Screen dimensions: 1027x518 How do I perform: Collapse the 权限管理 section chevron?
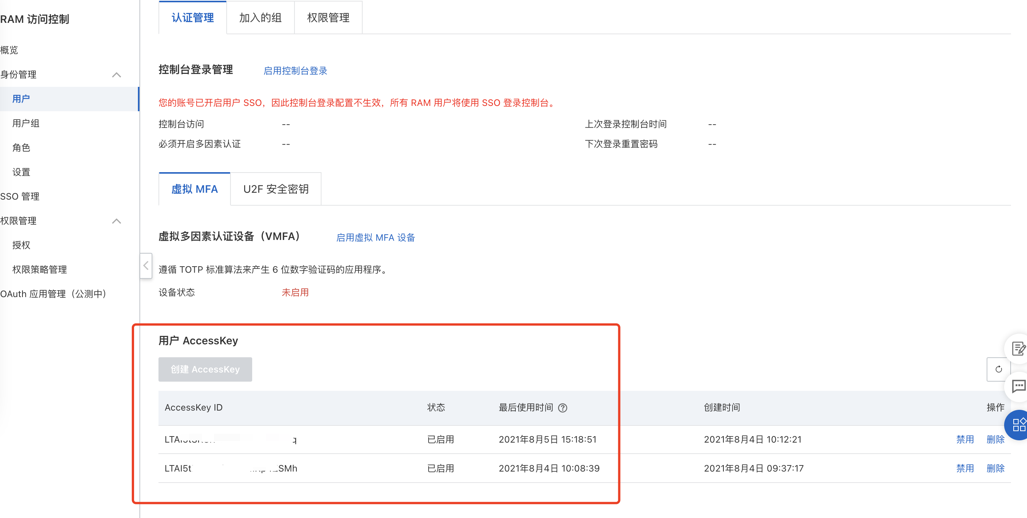tap(117, 221)
